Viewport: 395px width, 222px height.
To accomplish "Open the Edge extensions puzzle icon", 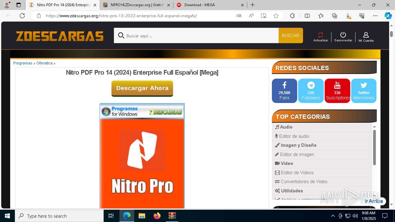I will coord(292,16).
